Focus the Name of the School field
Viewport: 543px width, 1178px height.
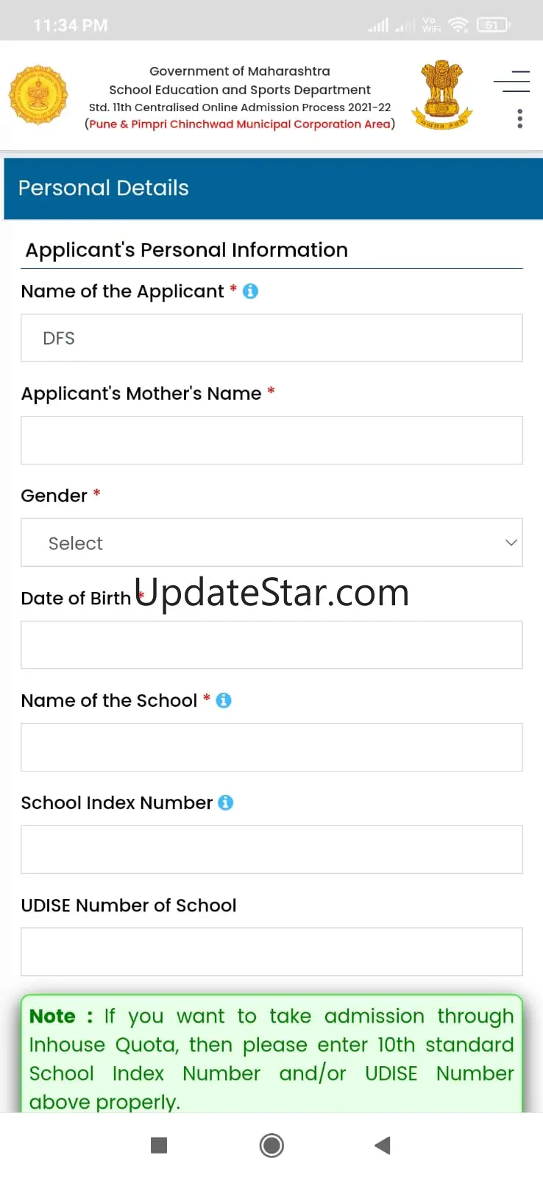click(271, 747)
